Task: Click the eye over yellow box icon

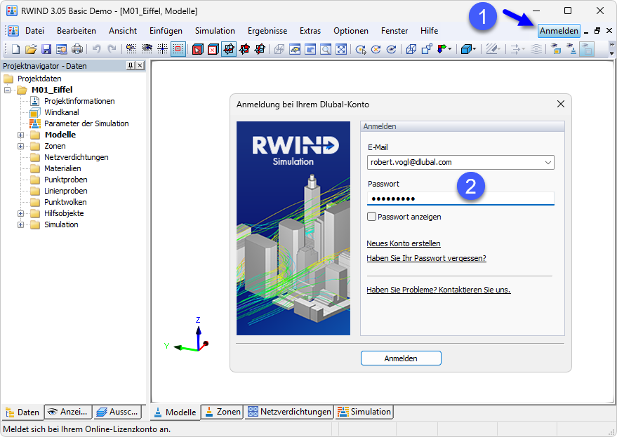Action: click(556, 49)
